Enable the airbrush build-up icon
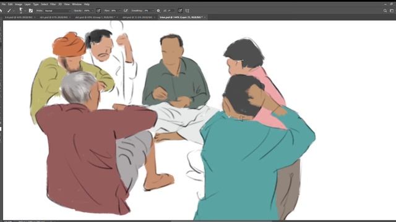Viewport: 396px width, 222px height. [126, 10]
